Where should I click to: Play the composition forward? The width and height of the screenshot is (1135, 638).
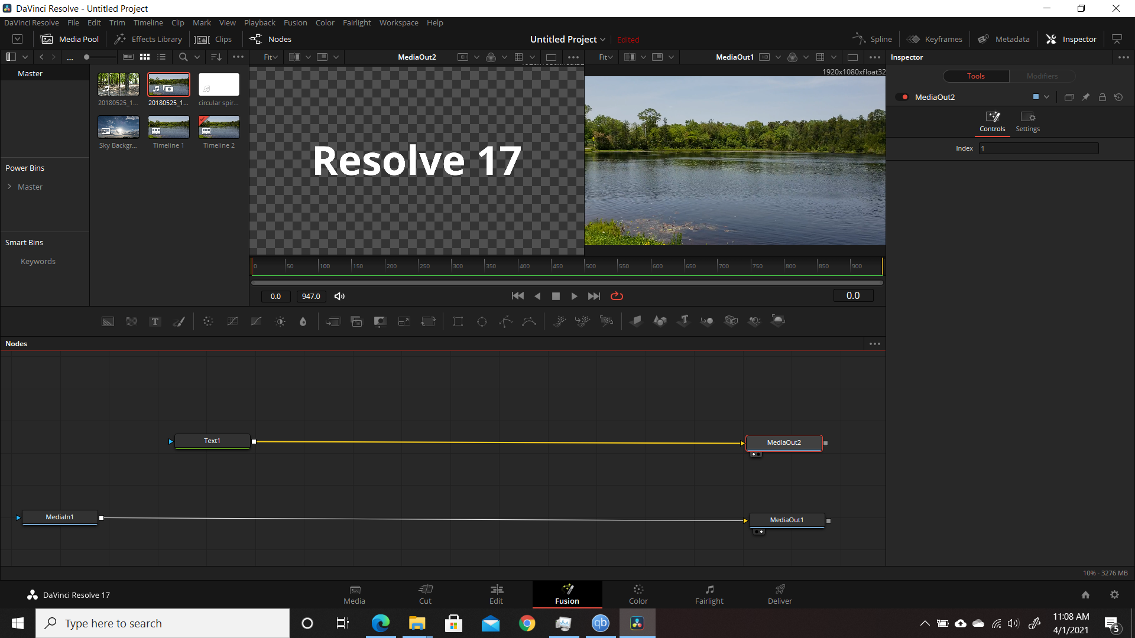(574, 296)
